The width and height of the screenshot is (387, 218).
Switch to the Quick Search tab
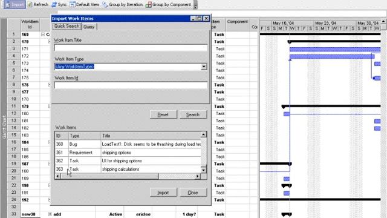[67, 26]
